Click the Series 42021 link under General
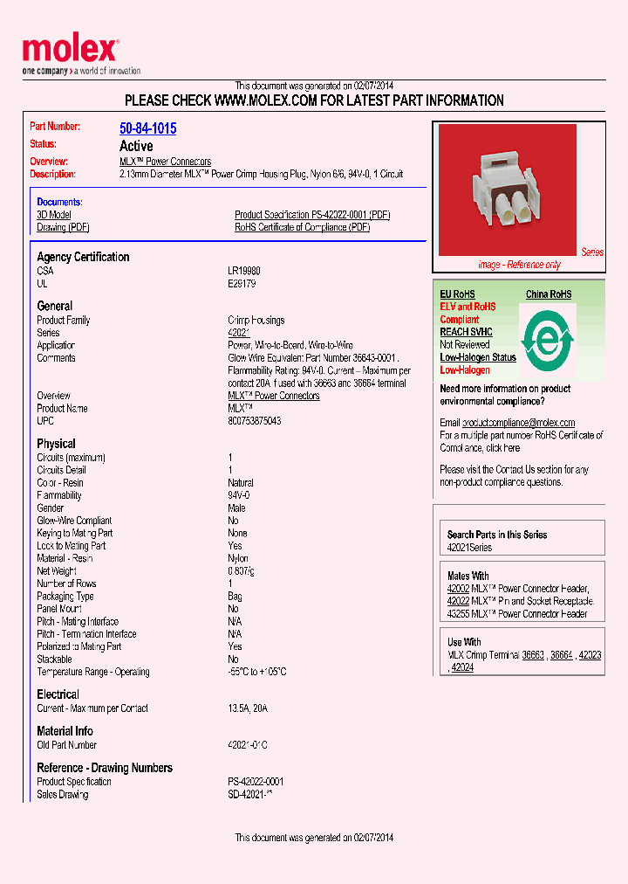The height and width of the screenshot is (884, 628). 239,333
